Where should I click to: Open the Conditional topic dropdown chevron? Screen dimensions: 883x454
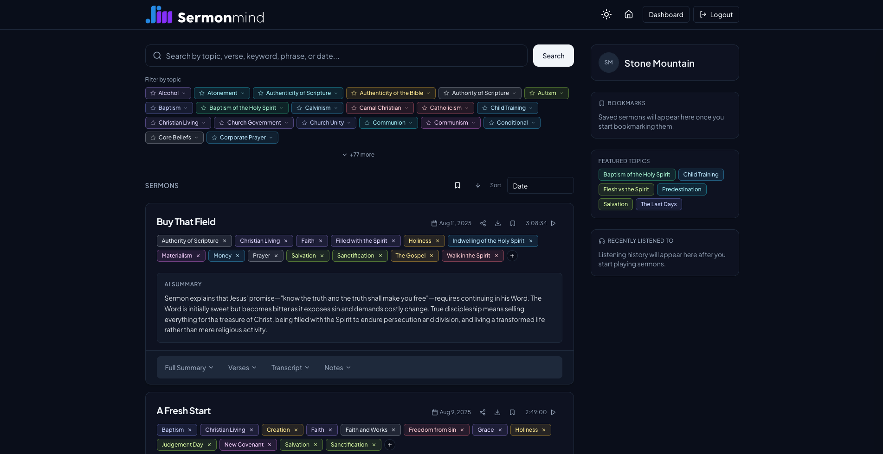(533, 123)
